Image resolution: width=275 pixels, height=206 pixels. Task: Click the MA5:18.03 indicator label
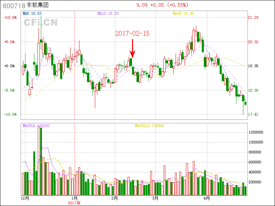(32, 13)
